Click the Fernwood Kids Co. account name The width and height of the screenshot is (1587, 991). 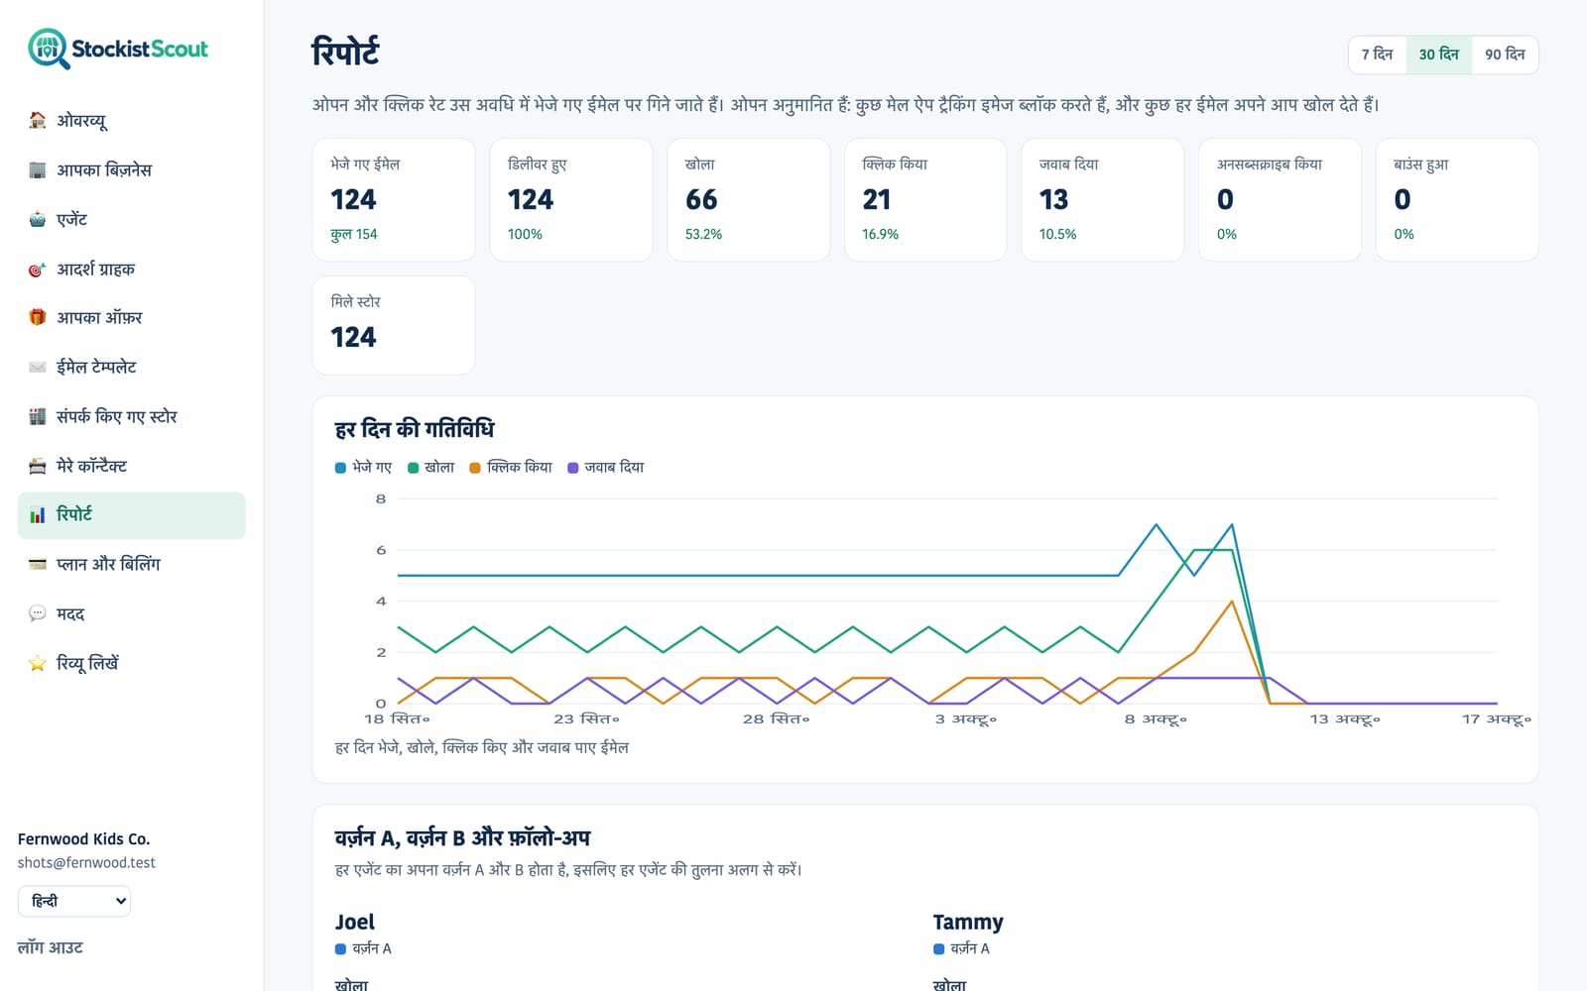point(83,838)
